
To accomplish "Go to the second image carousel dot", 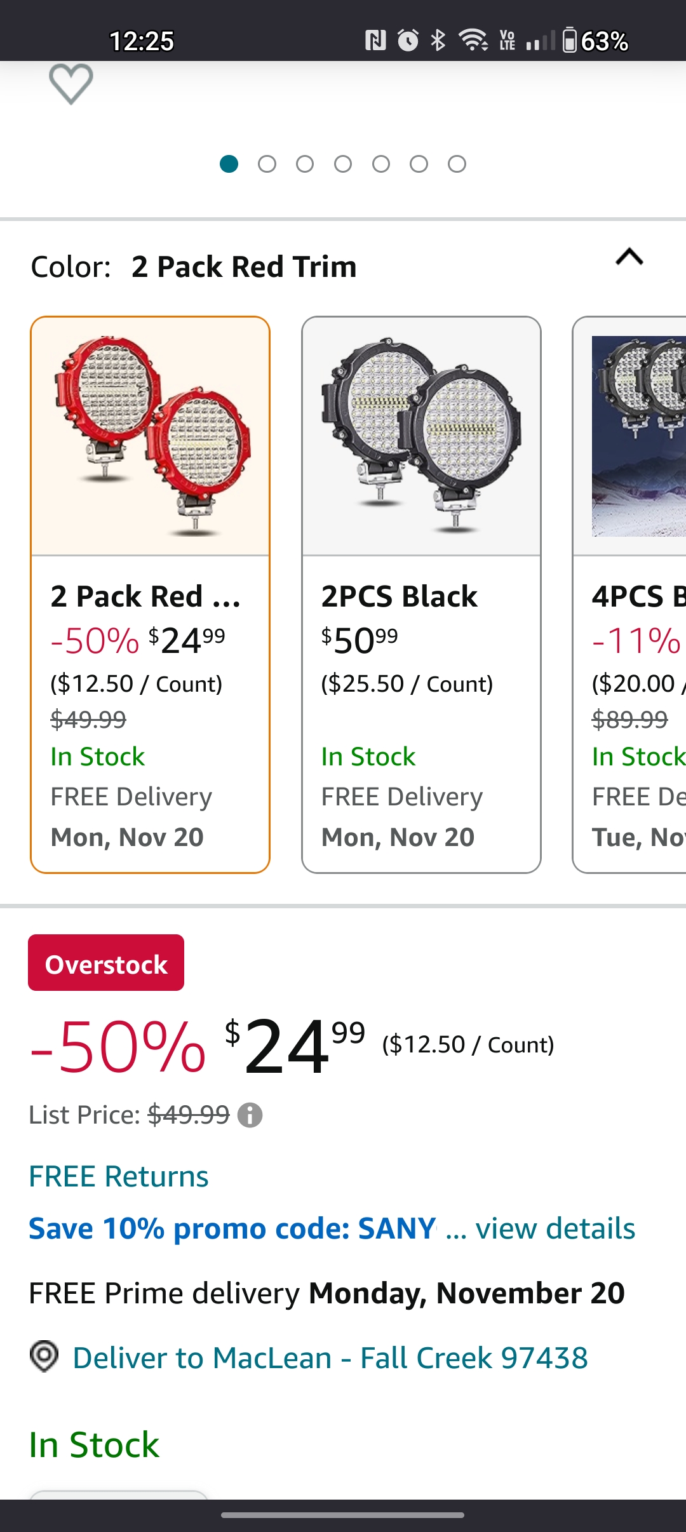I will [267, 165].
